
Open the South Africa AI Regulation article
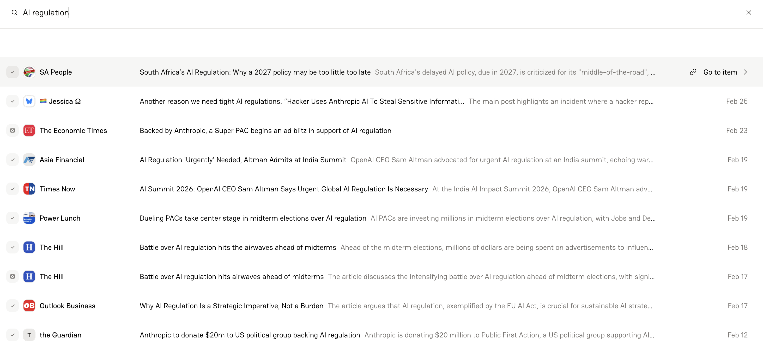click(255, 72)
